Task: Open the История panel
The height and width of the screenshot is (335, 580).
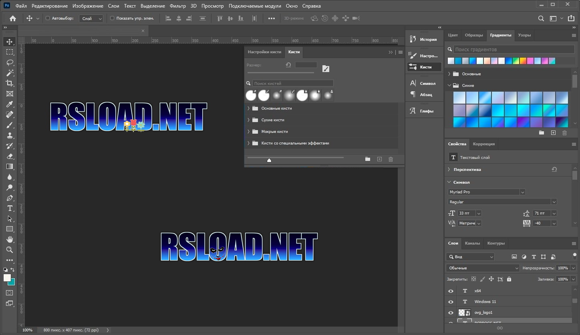Action: [424, 39]
